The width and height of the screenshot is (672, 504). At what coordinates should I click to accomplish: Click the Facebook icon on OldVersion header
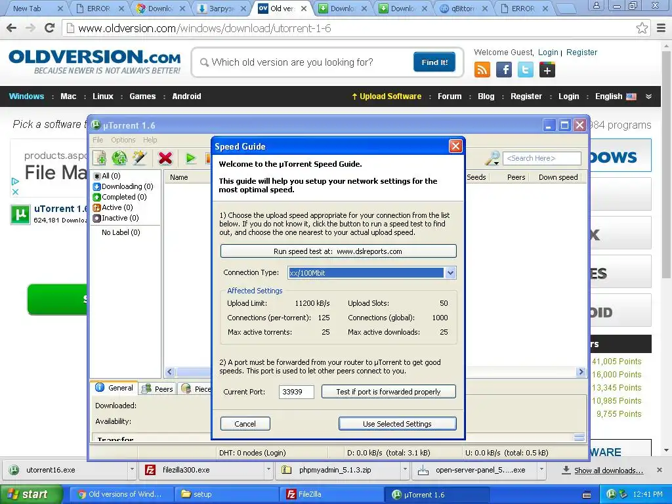click(x=504, y=70)
